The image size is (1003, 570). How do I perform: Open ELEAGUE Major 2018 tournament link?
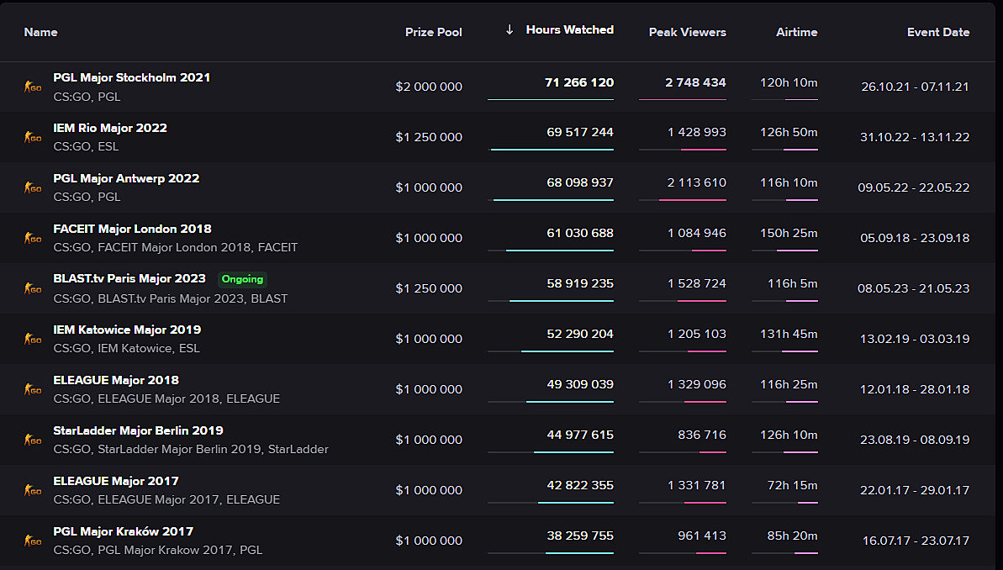coord(116,380)
